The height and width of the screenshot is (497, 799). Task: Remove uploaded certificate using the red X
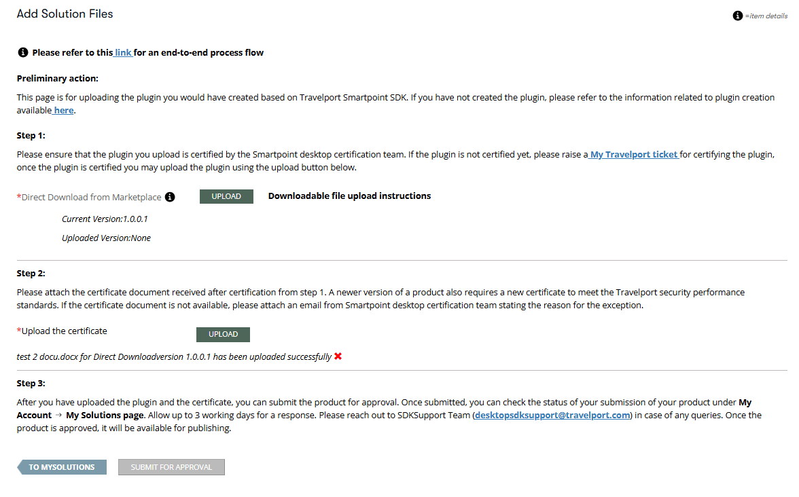pos(338,356)
